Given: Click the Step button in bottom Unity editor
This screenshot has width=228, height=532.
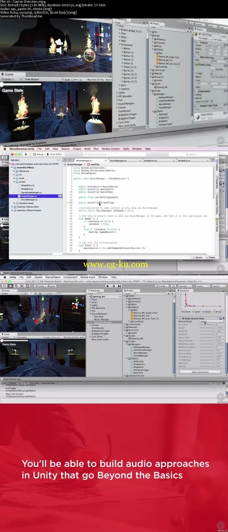Looking at the screenshot, I should [119, 286].
